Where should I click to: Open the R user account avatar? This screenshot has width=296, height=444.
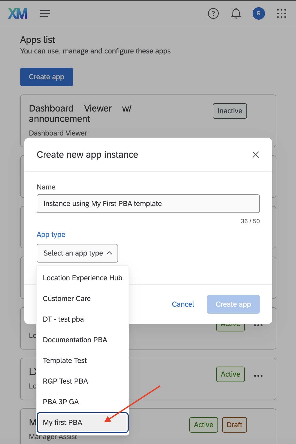(259, 13)
